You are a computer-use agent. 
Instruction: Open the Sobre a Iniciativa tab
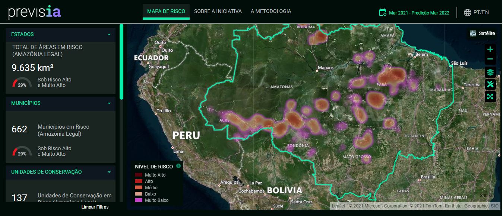(218, 12)
